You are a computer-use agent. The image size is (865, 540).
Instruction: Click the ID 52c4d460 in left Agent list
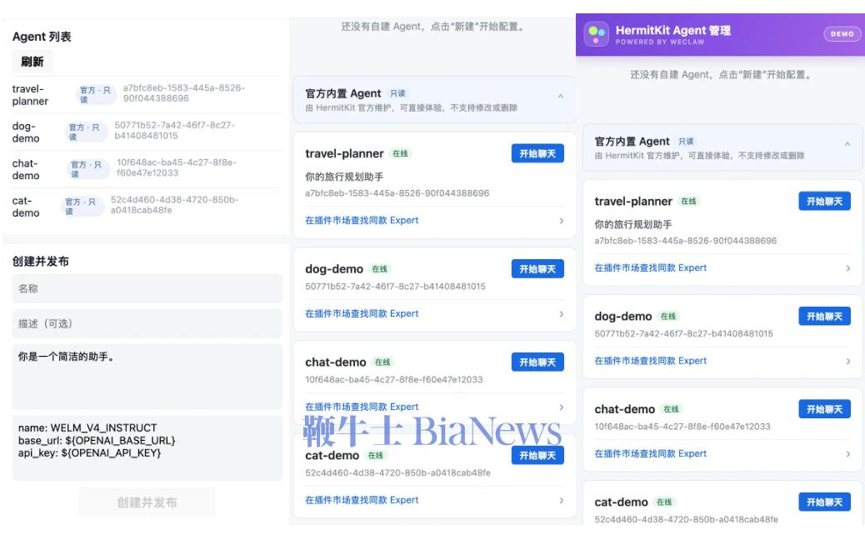point(174,205)
